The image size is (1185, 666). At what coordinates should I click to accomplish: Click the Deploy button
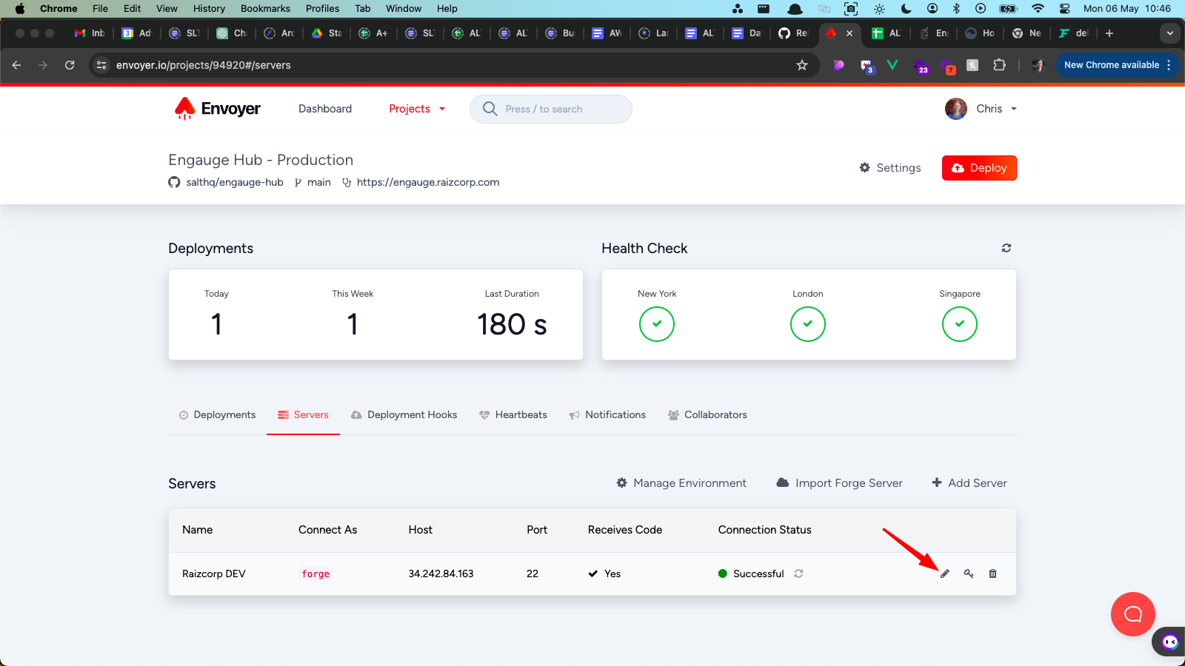(979, 168)
